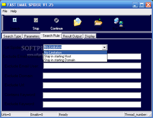
Task: Collapse the Url Spider Range dropdown arrow
Action: pyautogui.click(x=104, y=47)
